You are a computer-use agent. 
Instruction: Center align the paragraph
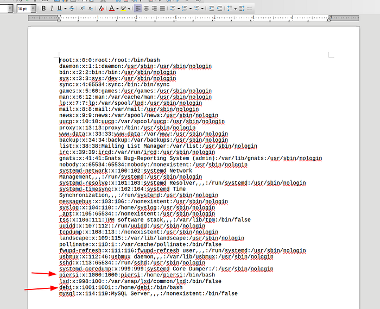tap(147, 9)
